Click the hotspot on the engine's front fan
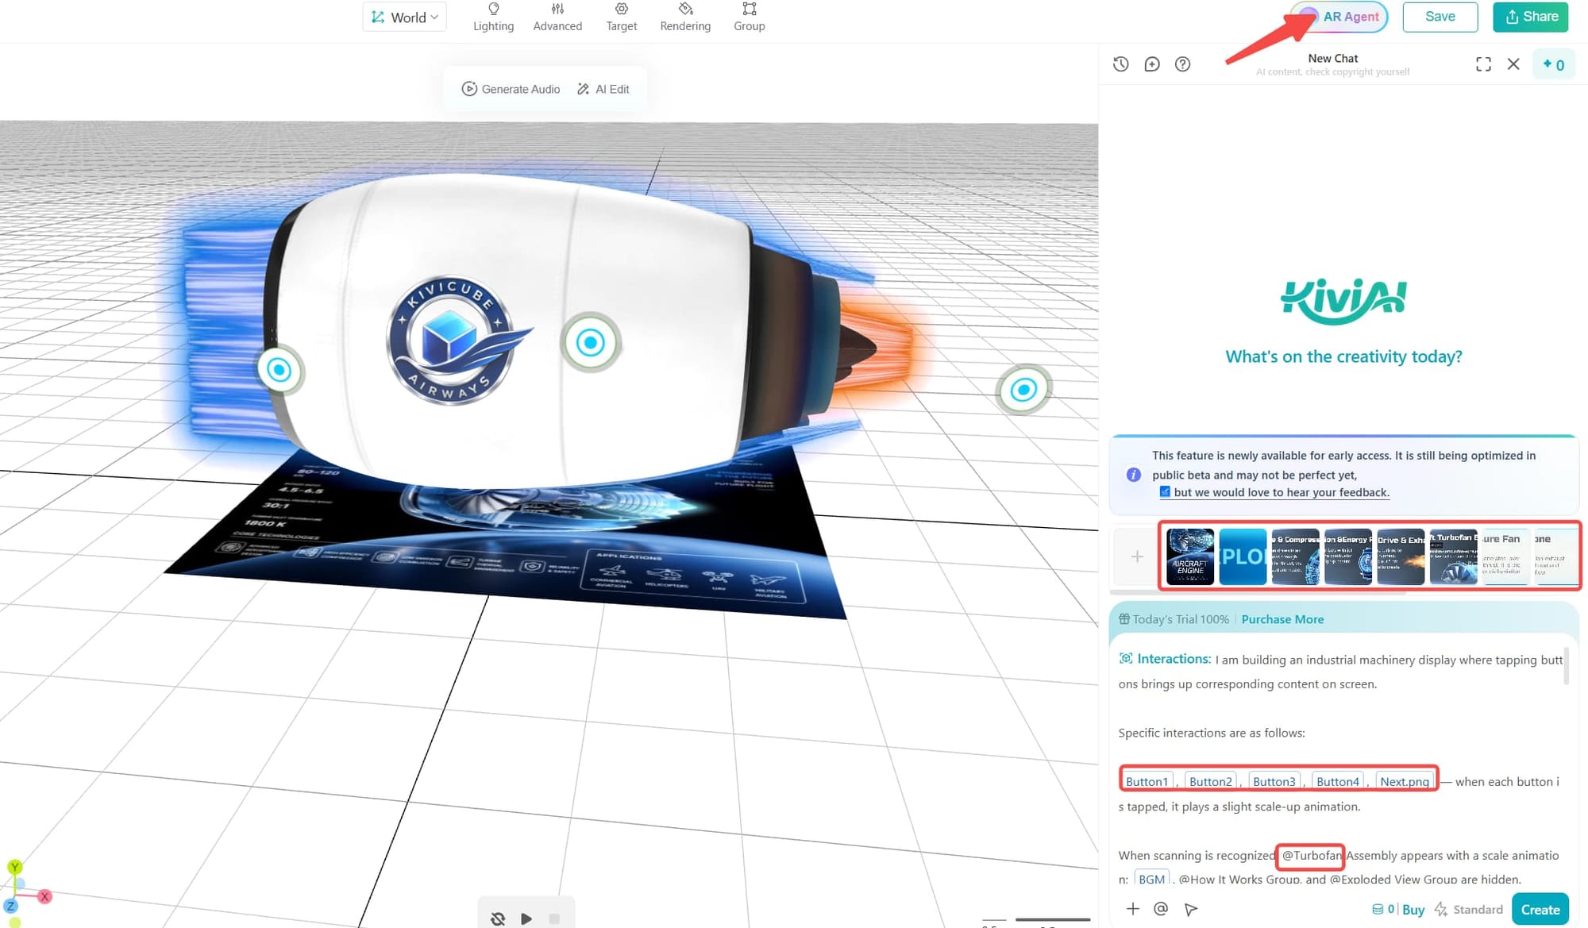 tap(279, 370)
